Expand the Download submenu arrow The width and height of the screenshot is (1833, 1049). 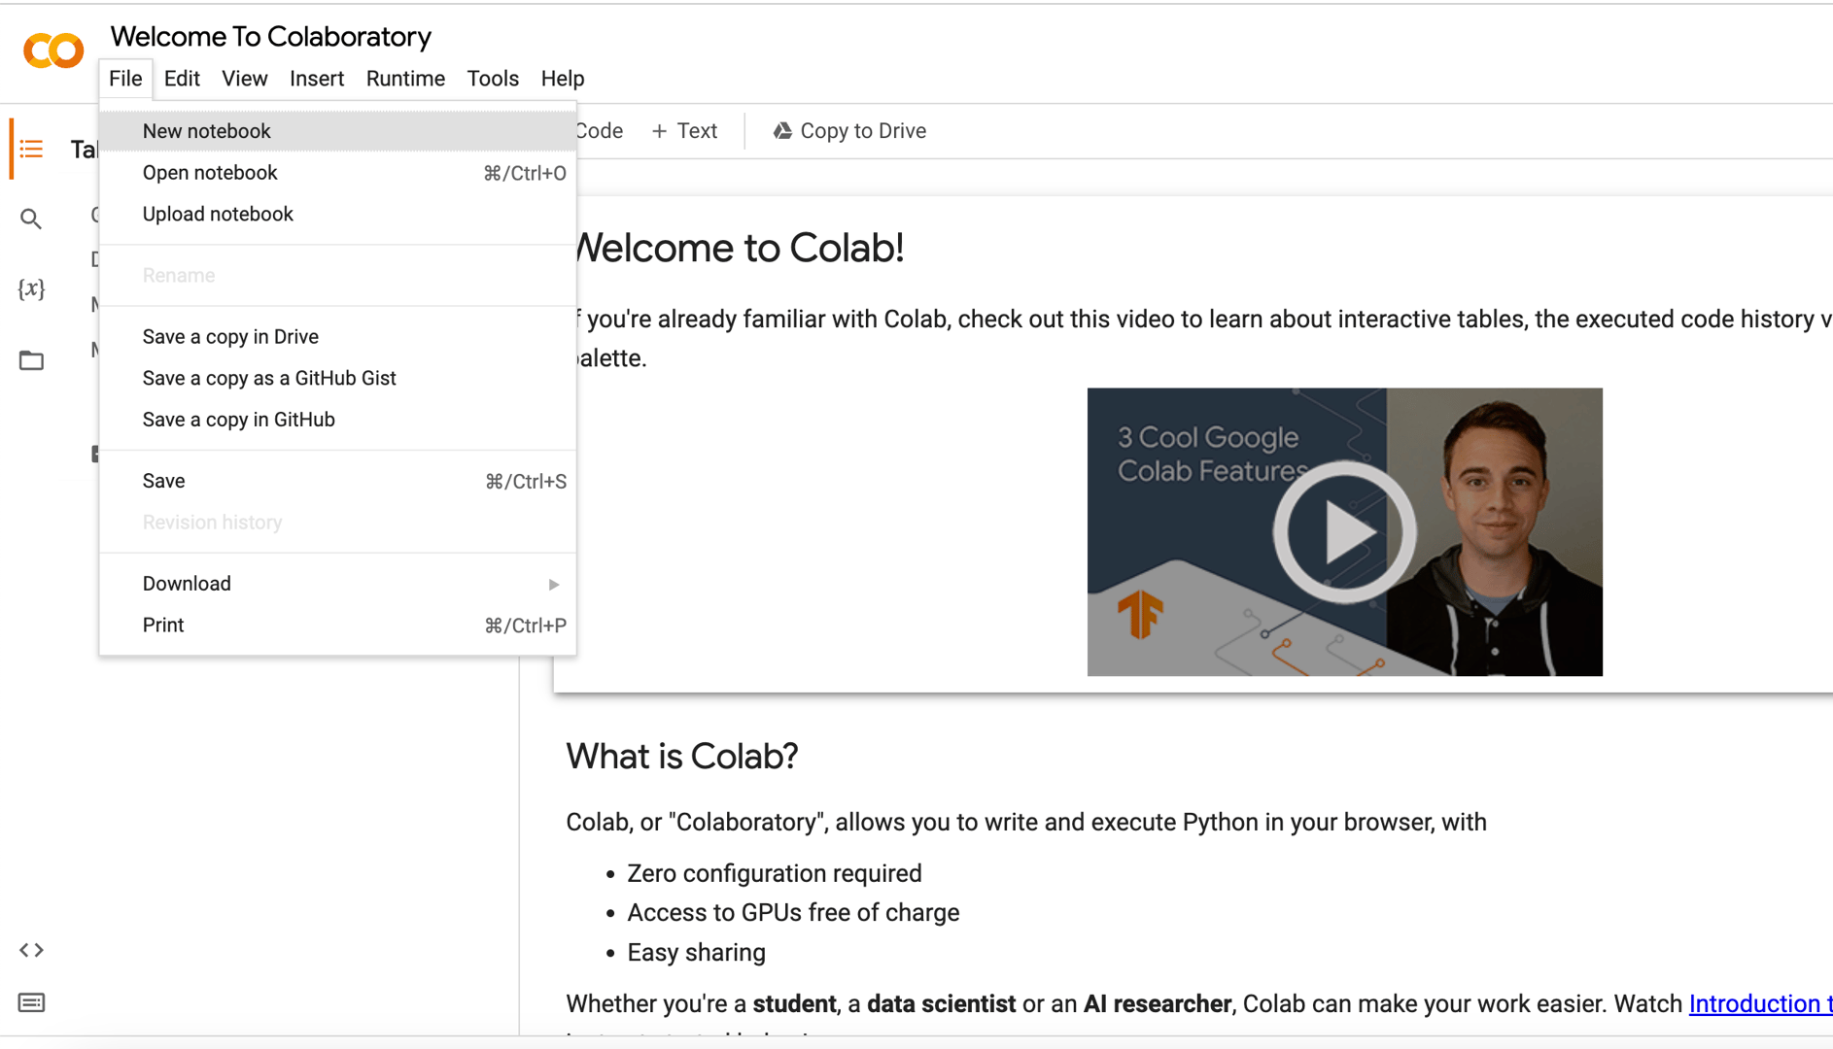pos(554,584)
